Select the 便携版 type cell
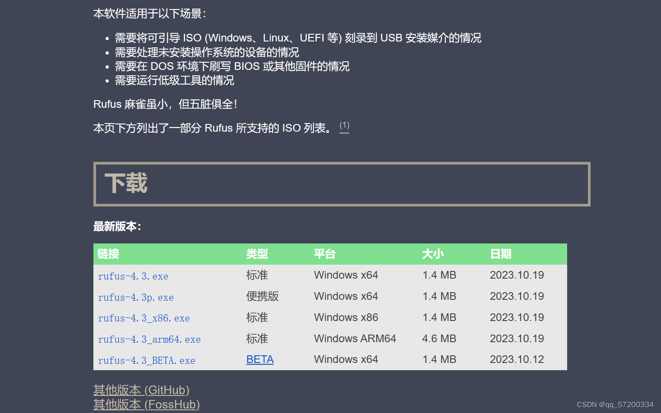This screenshot has width=661, height=413. tap(263, 296)
